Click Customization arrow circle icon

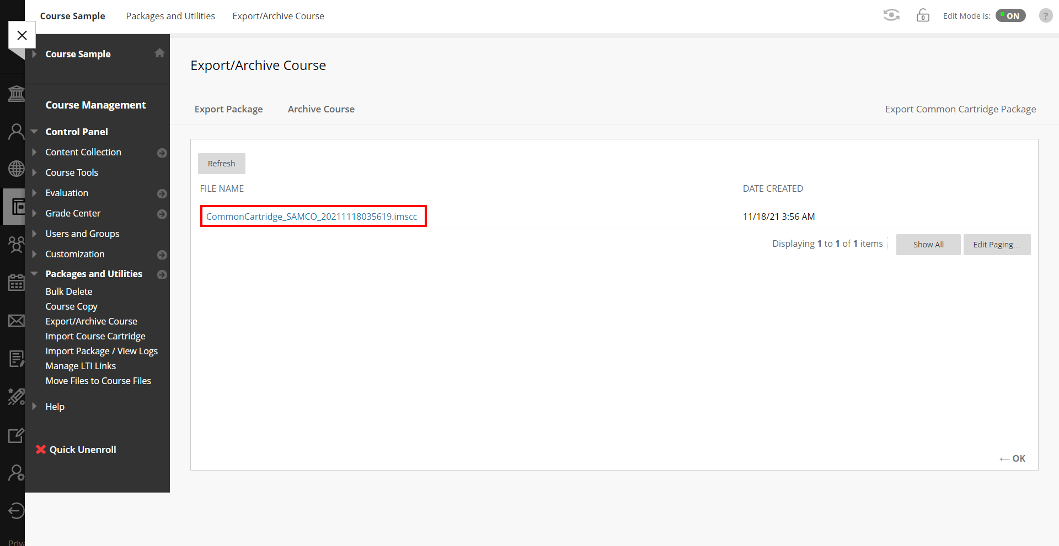[x=162, y=255]
